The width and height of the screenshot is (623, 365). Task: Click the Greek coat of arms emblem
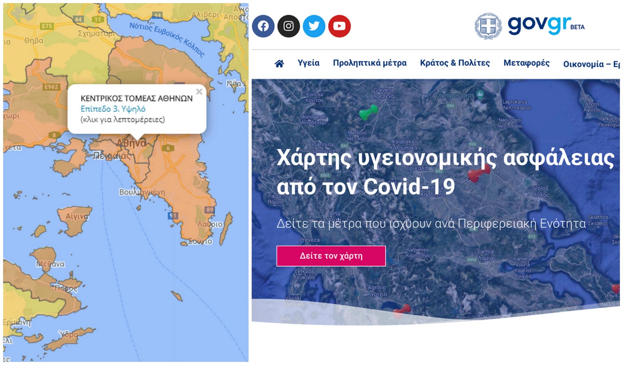(488, 26)
